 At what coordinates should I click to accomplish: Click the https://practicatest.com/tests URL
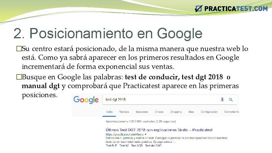point(125,134)
